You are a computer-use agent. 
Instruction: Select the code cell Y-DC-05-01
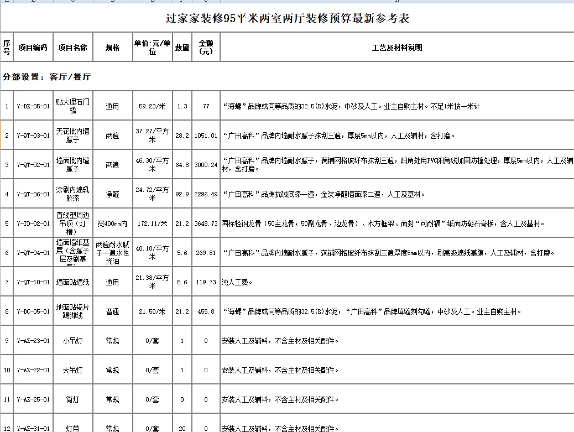(33, 311)
